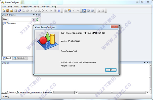Click the Delete X toolbar icon
153x100 pixels.
point(43,11)
